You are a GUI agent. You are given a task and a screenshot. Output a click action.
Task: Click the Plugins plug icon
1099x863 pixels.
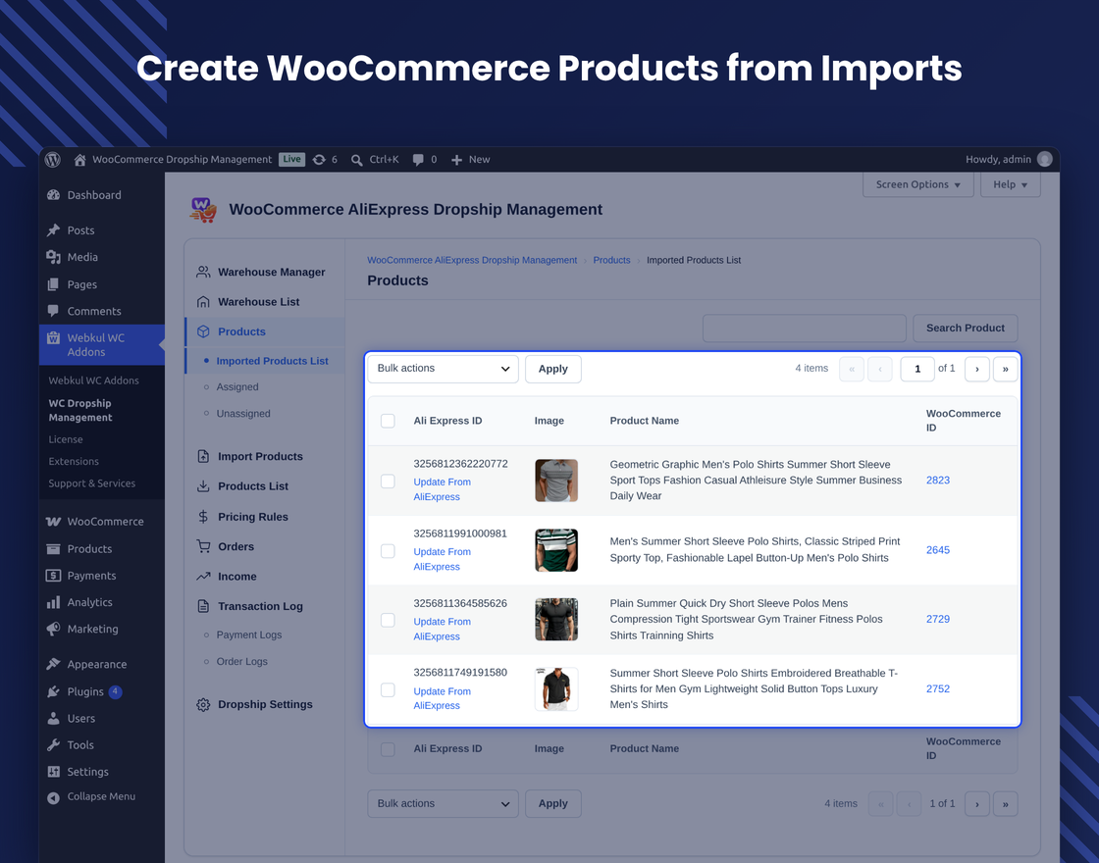(53, 691)
